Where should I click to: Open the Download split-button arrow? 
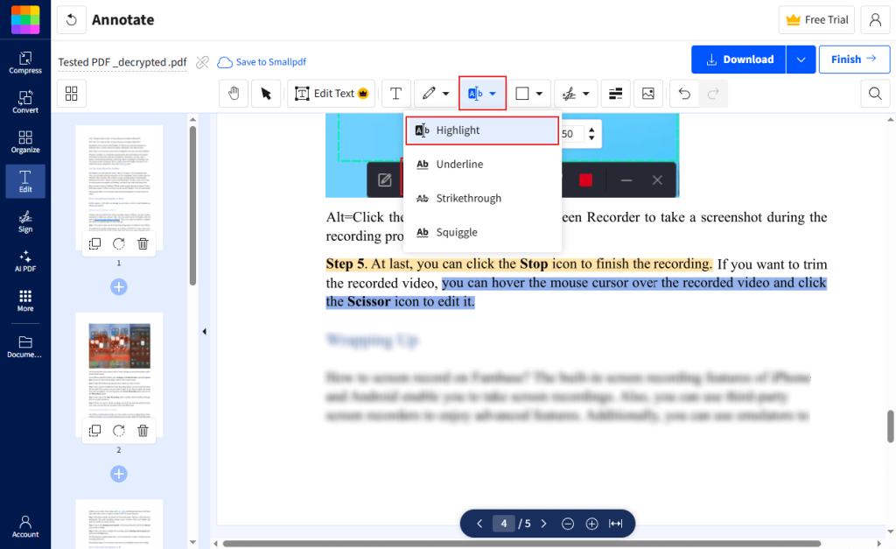800,59
